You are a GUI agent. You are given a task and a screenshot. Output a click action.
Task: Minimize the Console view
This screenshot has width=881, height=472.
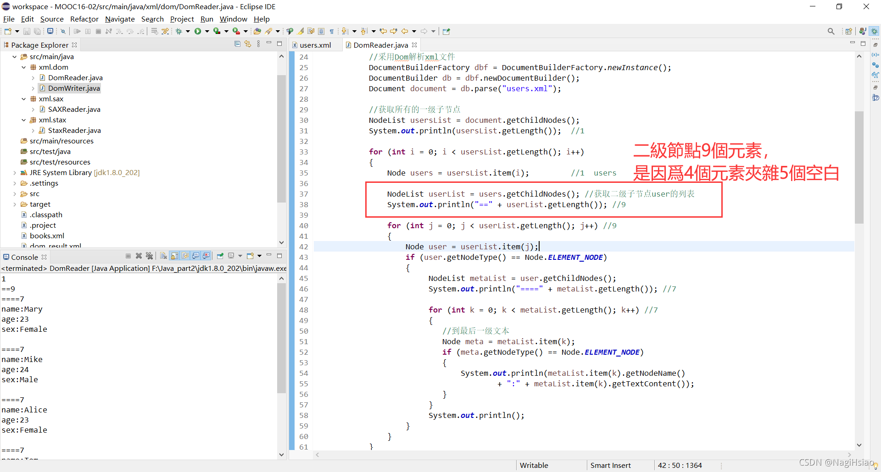pos(269,255)
